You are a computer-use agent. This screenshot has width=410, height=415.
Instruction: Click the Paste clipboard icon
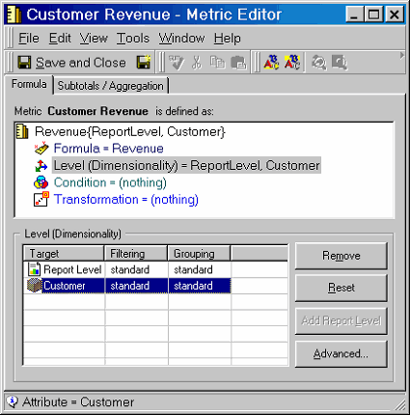pyautogui.click(x=238, y=63)
